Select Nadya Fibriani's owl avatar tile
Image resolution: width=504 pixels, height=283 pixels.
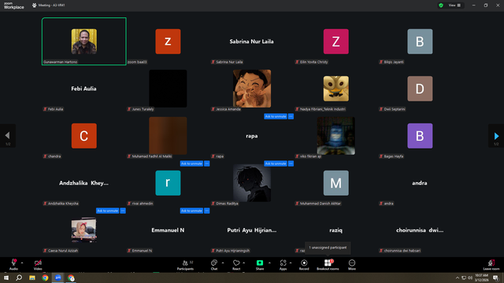[x=336, y=89]
